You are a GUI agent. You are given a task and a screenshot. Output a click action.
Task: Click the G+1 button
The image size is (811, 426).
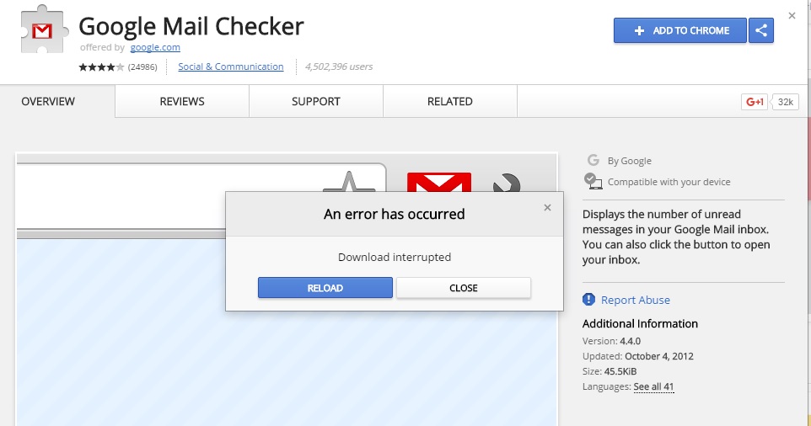[x=754, y=102]
